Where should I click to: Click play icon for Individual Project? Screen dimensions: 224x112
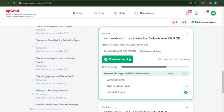tap(186, 92)
